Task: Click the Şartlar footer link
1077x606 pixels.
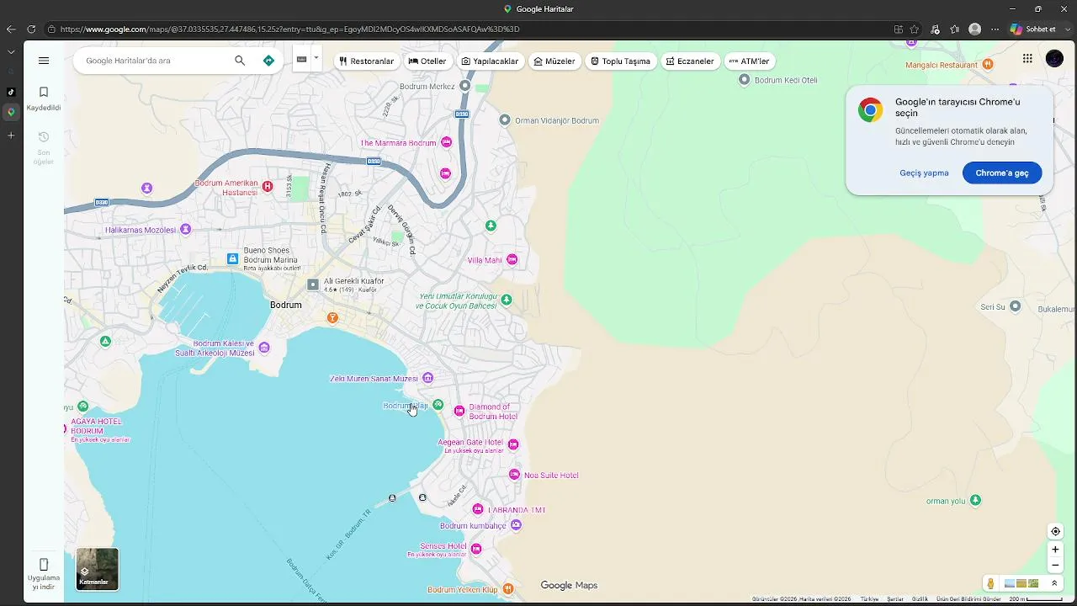Action: tap(895, 599)
